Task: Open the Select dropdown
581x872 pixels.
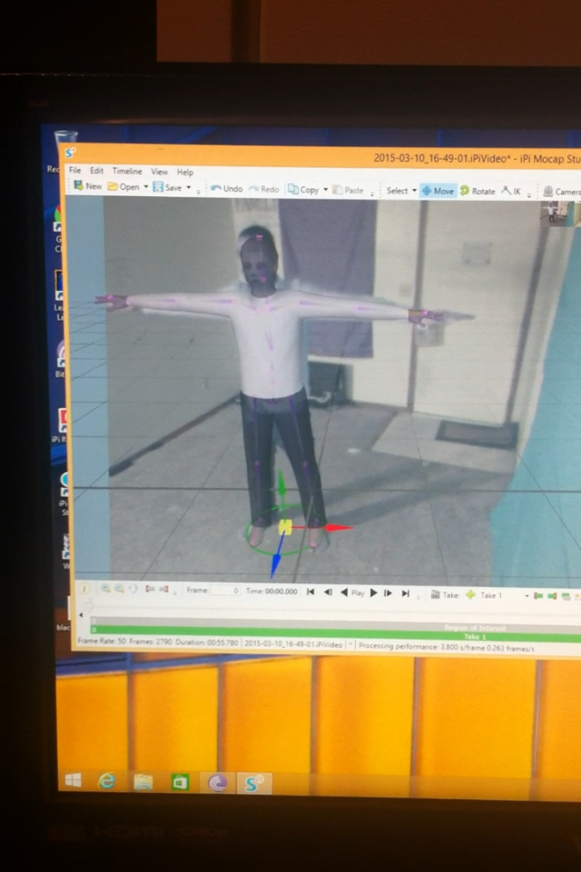Action: pyautogui.click(x=401, y=190)
